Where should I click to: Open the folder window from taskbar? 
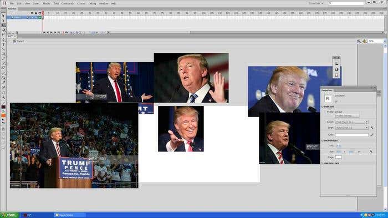69,215
